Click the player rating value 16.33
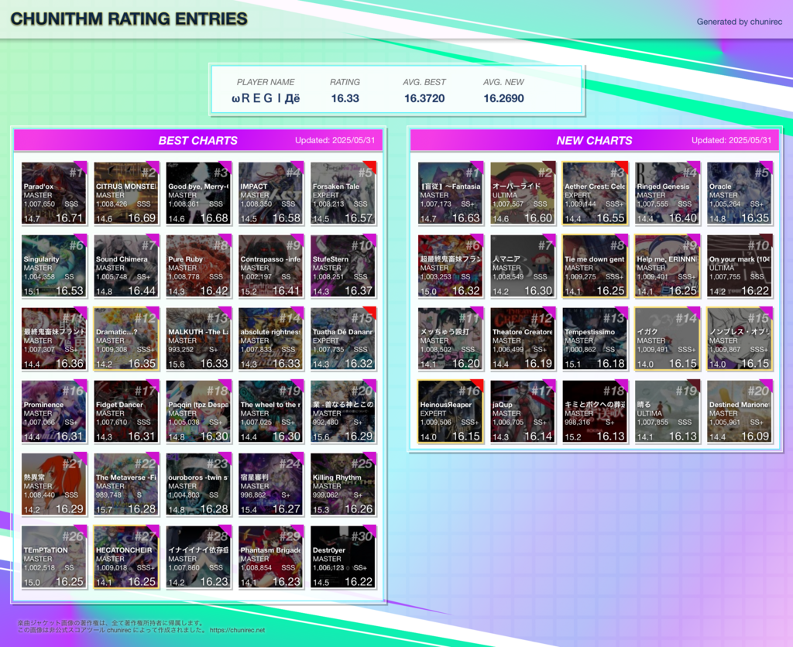Image resolution: width=793 pixels, height=647 pixels. [345, 98]
